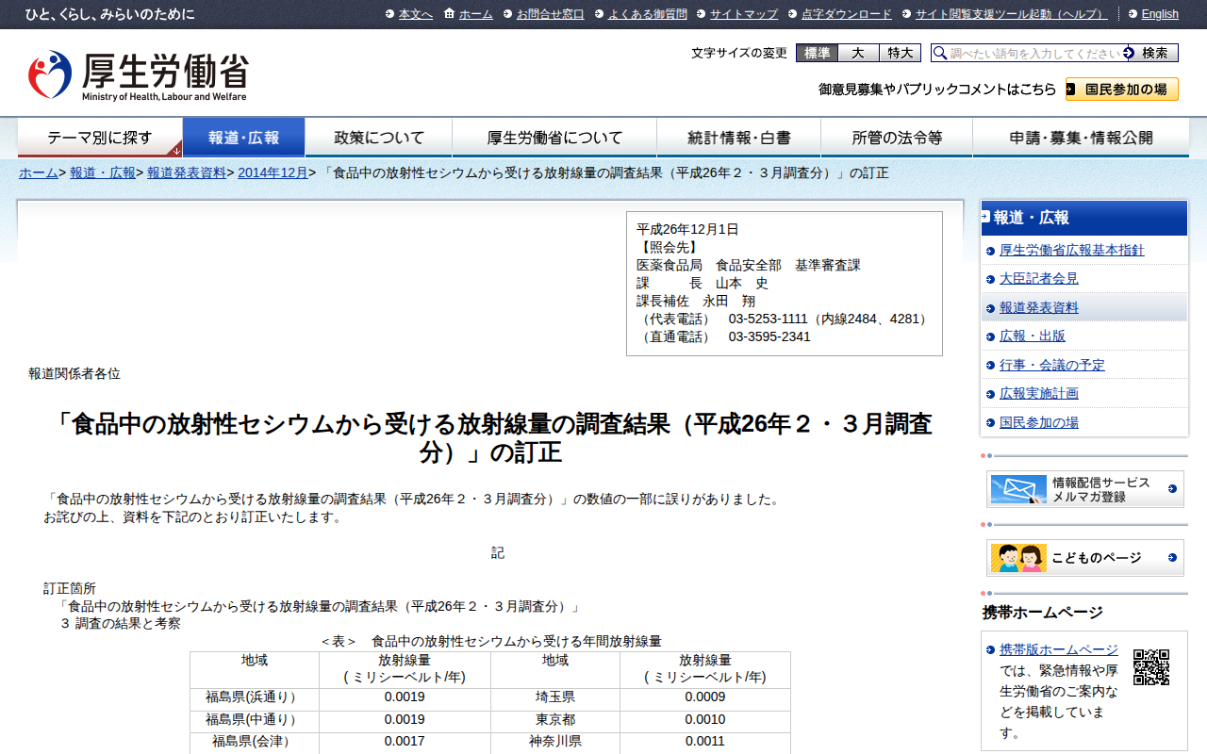Open the English version link

[1159, 14]
